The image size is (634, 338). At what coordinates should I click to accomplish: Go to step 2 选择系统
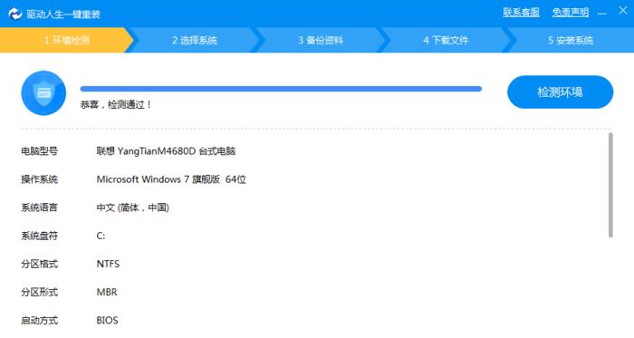(x=195, y=40)
